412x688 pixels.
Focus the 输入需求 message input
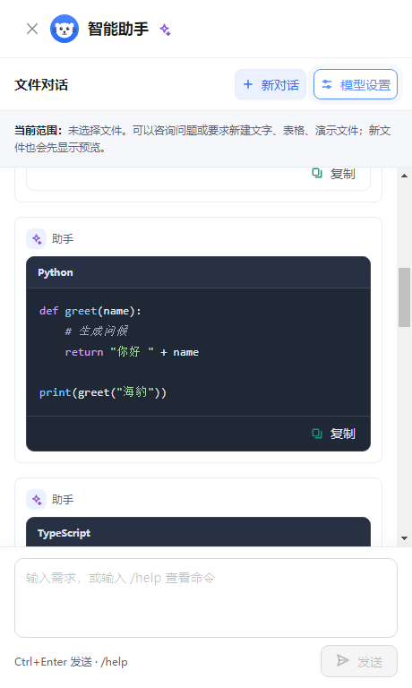coord(206,598)
